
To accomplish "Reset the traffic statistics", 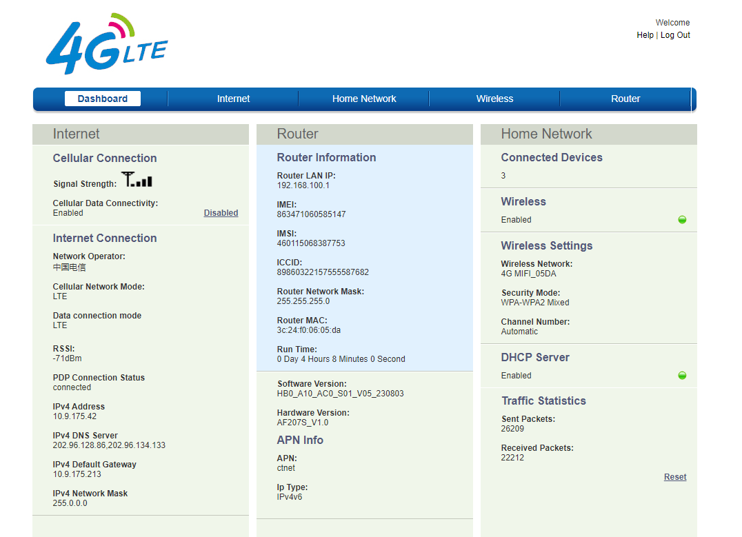I will click(675, 477).
